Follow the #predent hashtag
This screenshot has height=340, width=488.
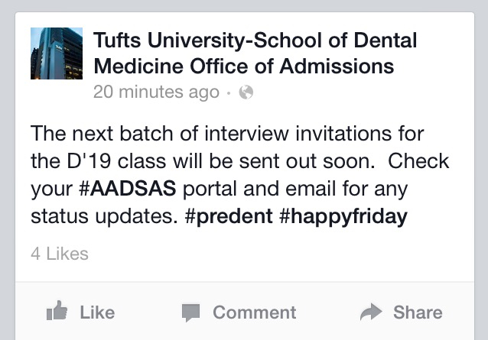pyautogui.click(x=228, y=216)
